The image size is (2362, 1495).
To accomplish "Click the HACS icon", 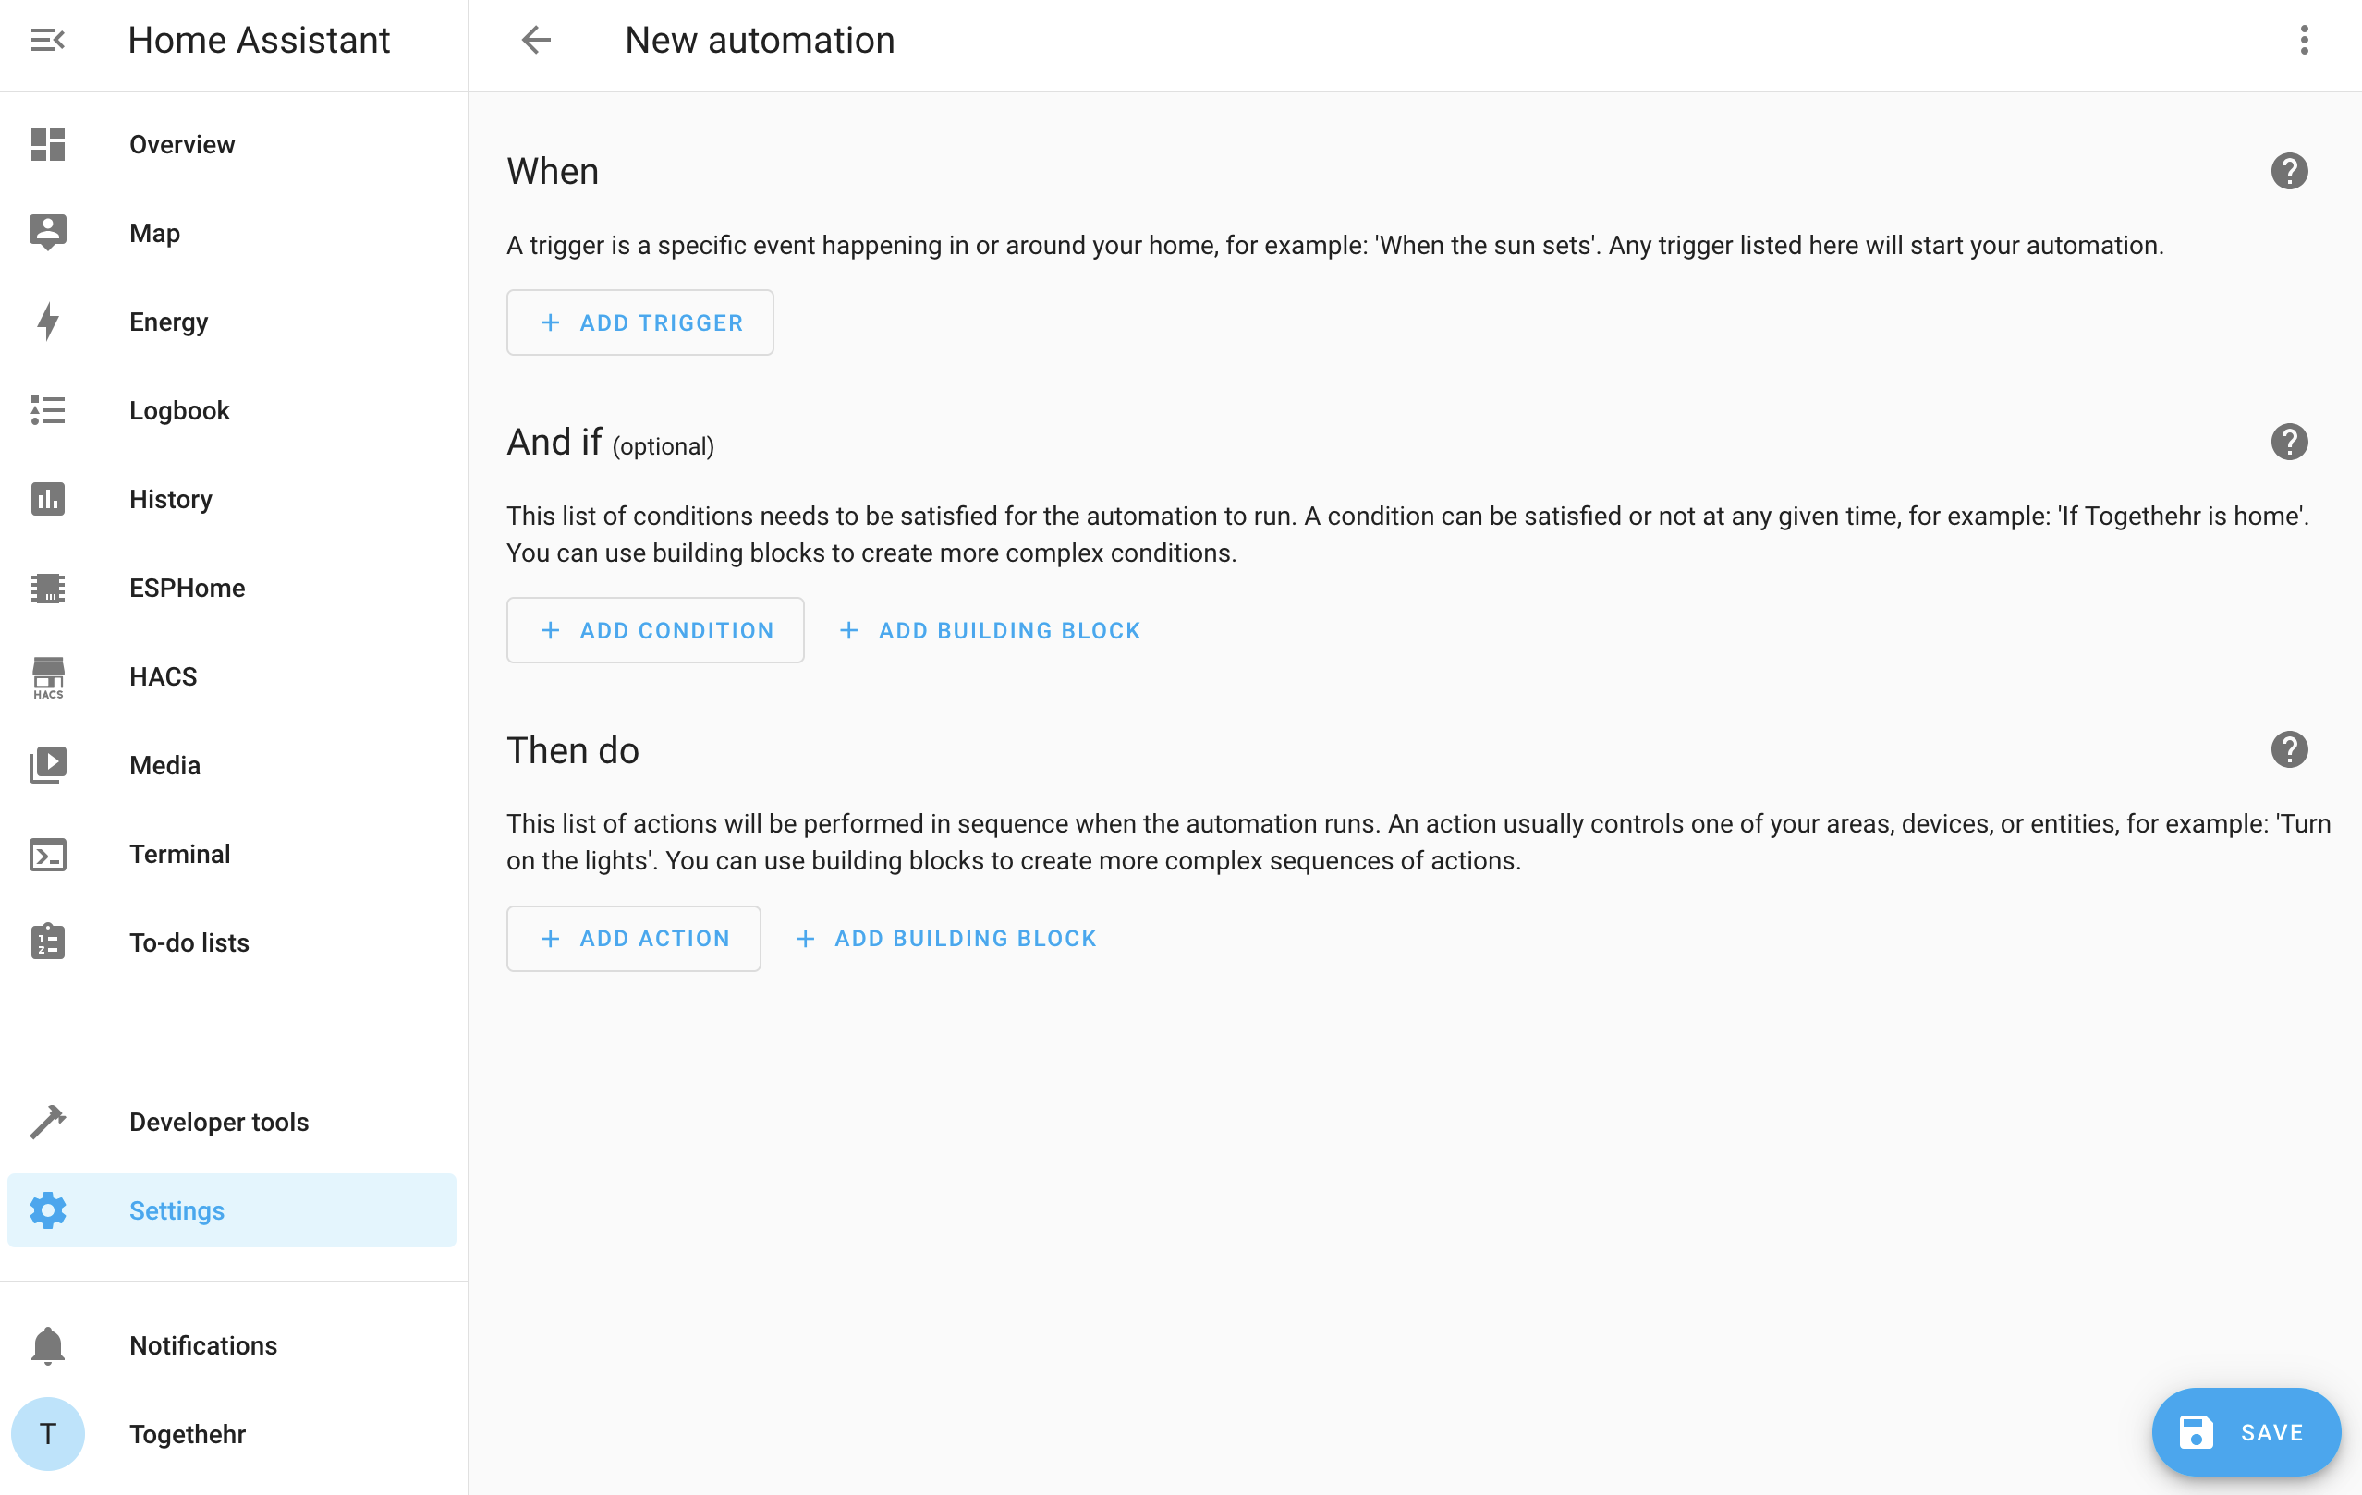I will point(46,675).
